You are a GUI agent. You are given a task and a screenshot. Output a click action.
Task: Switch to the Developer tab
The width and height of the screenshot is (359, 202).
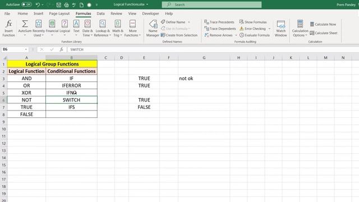[150, 13]
